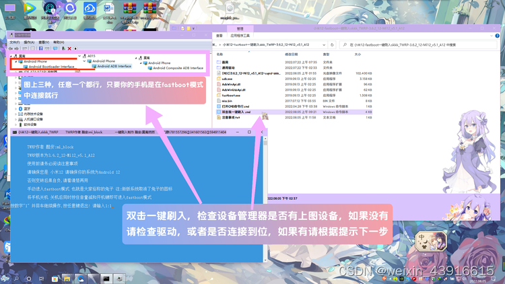Open the Windows Start menu
This screenshot has height=284, width=505.
[x=5, y=279]
